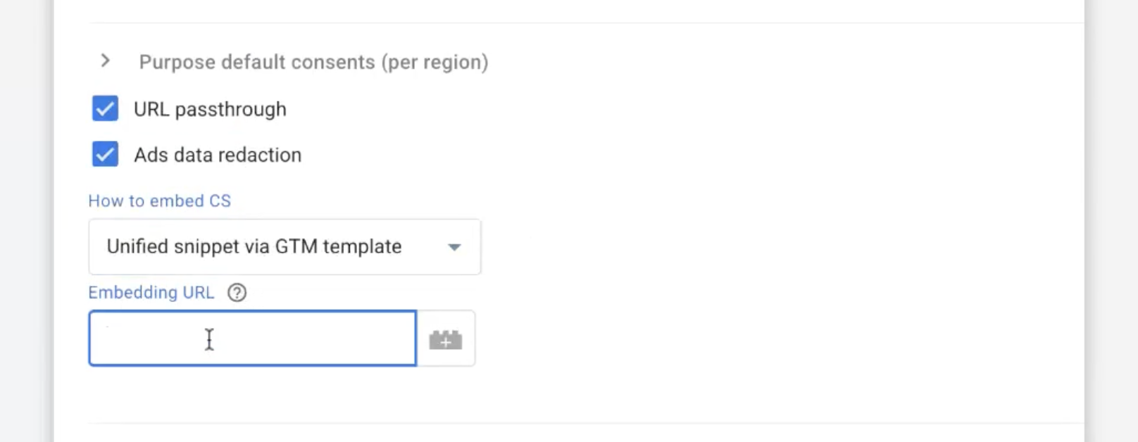
Task: Click the insert variable brick icon
Action: point(446,339)
